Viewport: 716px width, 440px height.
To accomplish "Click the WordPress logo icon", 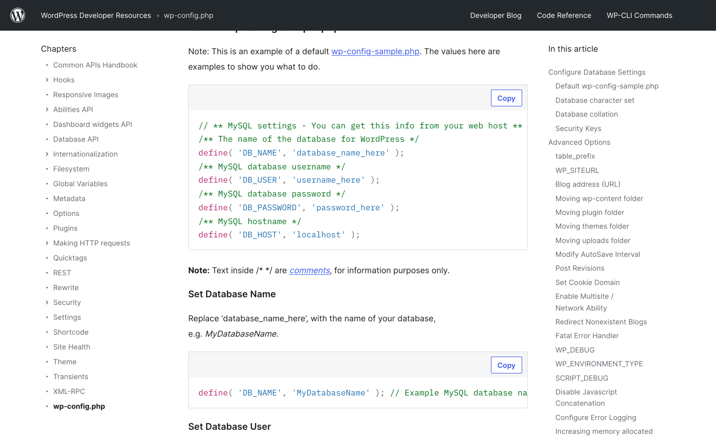I will tap(18, 15).
